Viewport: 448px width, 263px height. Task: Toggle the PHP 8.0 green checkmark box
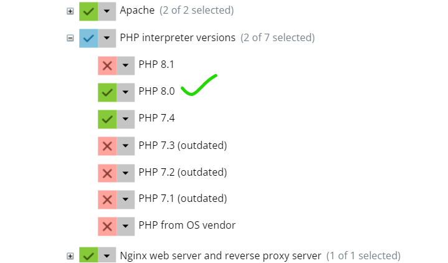(x=107, y=92)
